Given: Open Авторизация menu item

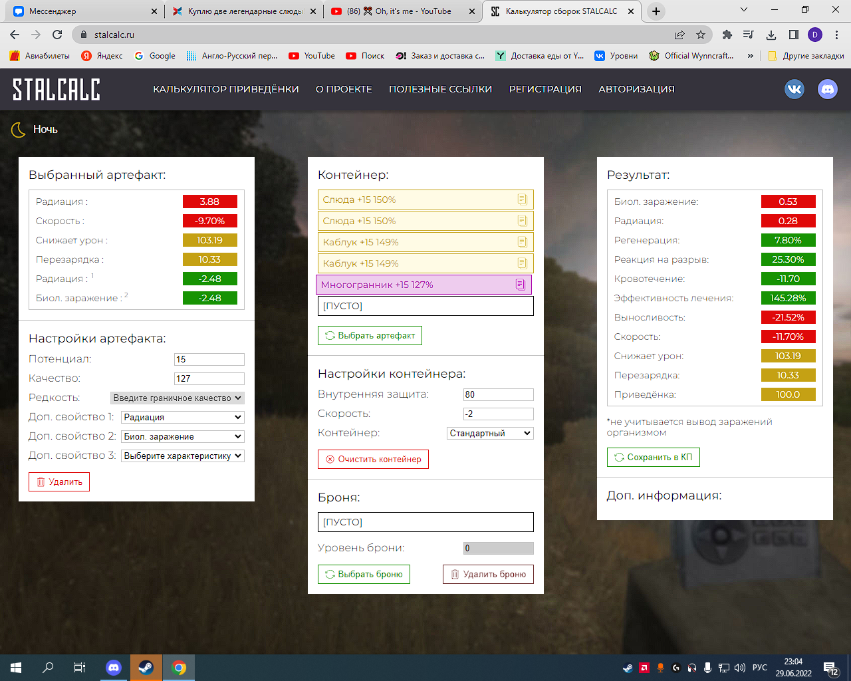Looking at the screenshot, I should pos(636,89).
